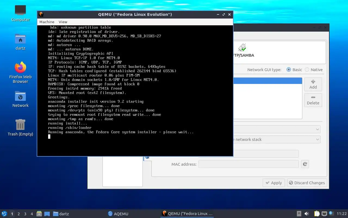The image size is (348, 218).
Task: Click show desktop icon in taskbar
Action: (x=47, y=214)
